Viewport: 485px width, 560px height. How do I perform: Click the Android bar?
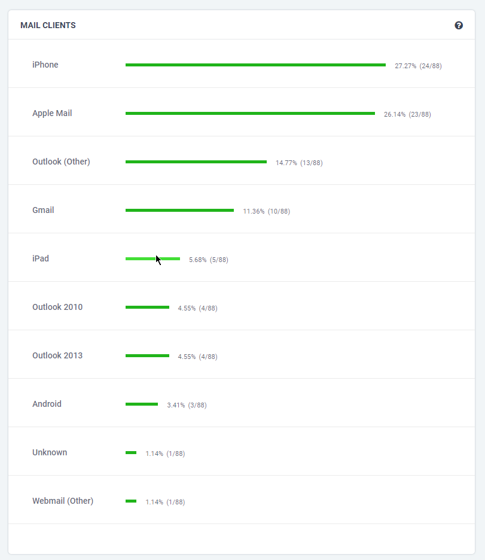pos(142,404)
